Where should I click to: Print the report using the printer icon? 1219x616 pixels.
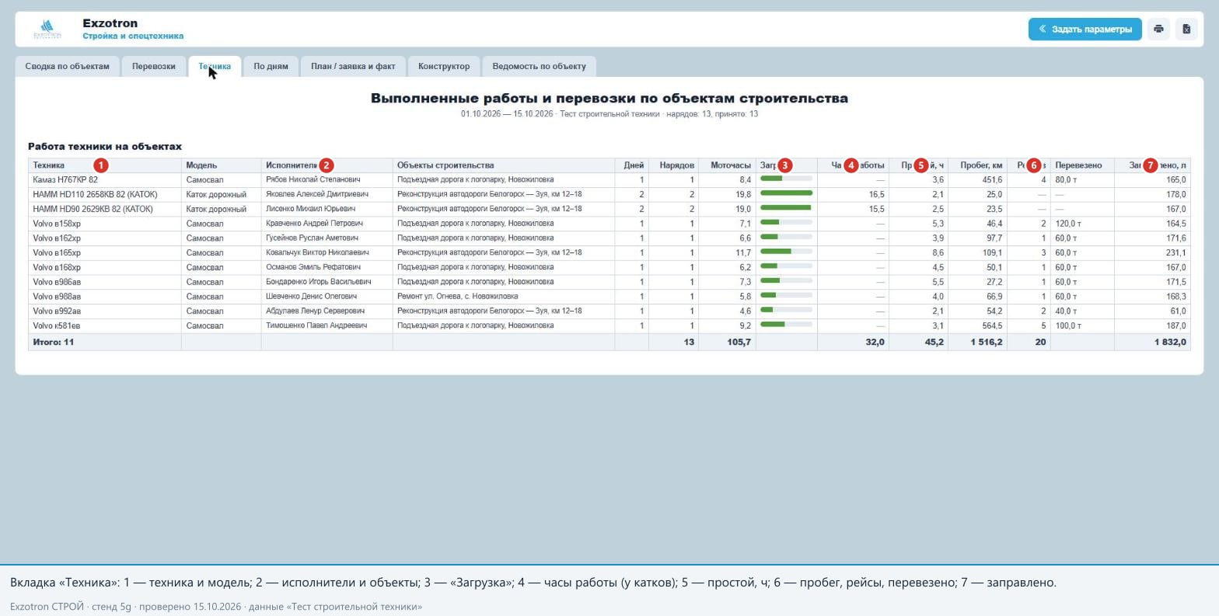pos(1158,30)
